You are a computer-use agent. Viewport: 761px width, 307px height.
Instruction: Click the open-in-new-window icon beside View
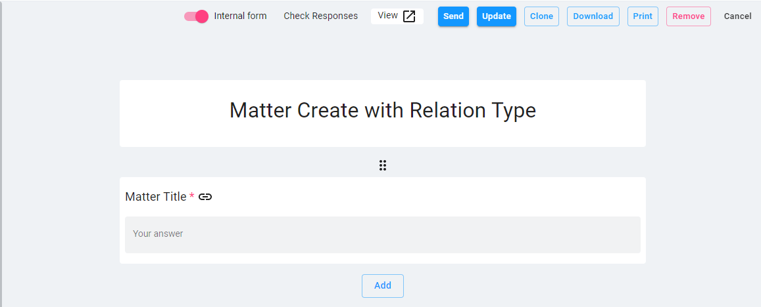[x=409, y=16]
